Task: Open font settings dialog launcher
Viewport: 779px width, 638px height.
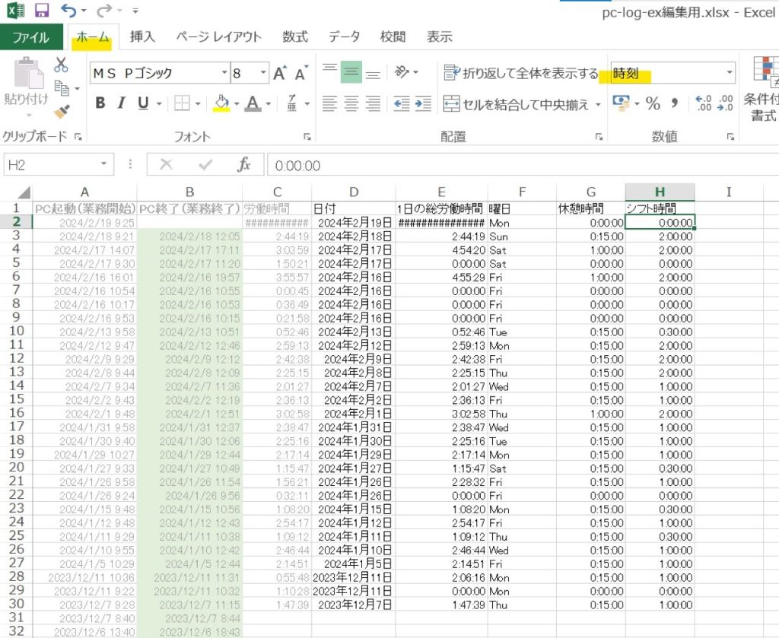Action: [x=307, y=137]
